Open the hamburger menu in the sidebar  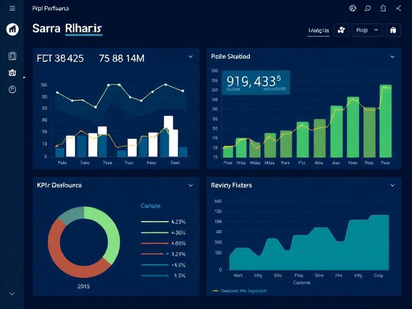[12, 8]
